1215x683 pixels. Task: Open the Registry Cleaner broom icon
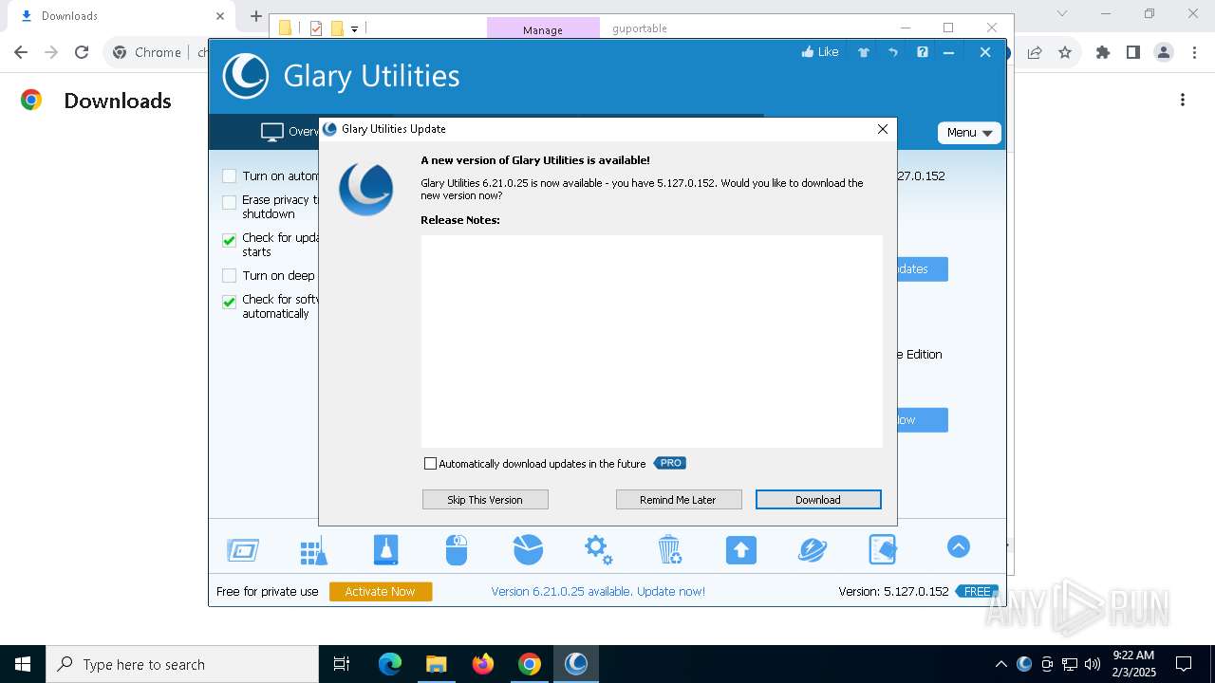[314, 550]
